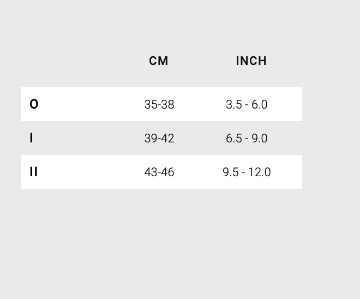Click the 9.5 - 12.0 inch range
This screenshot has height=299, width=360.
click(x=247, y=172)
